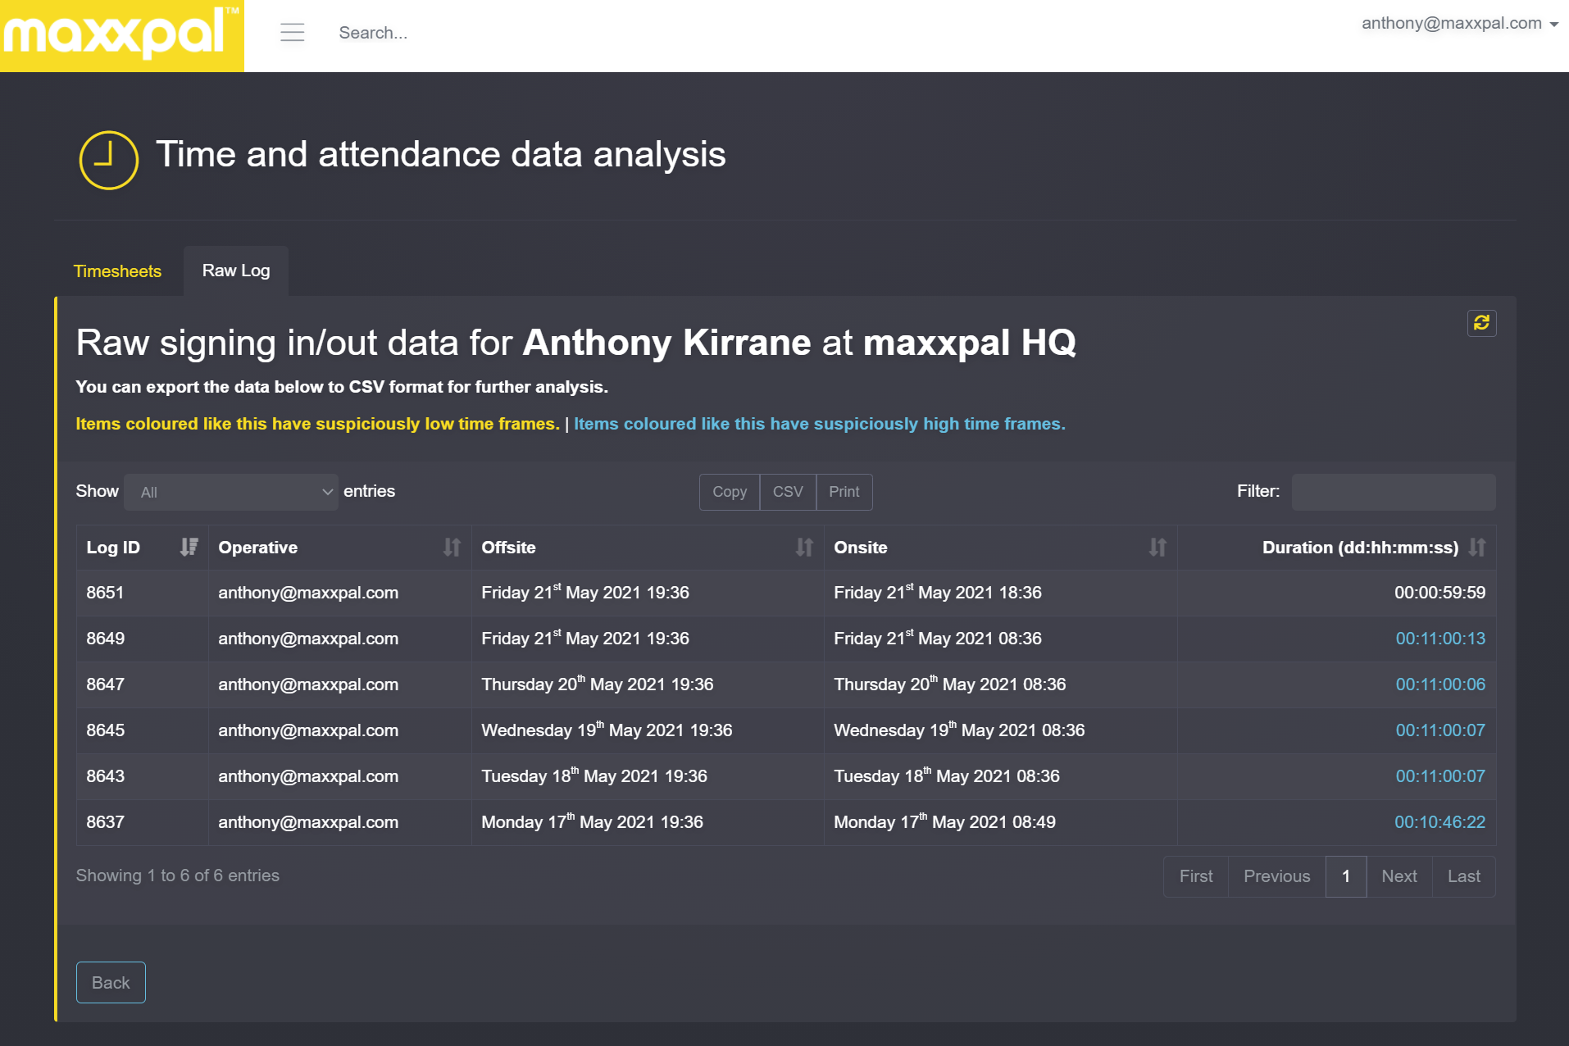The width and height of the screenshot is (1569, 1046).
Task: Click the maxxpal logo
Action: point(121,35)
